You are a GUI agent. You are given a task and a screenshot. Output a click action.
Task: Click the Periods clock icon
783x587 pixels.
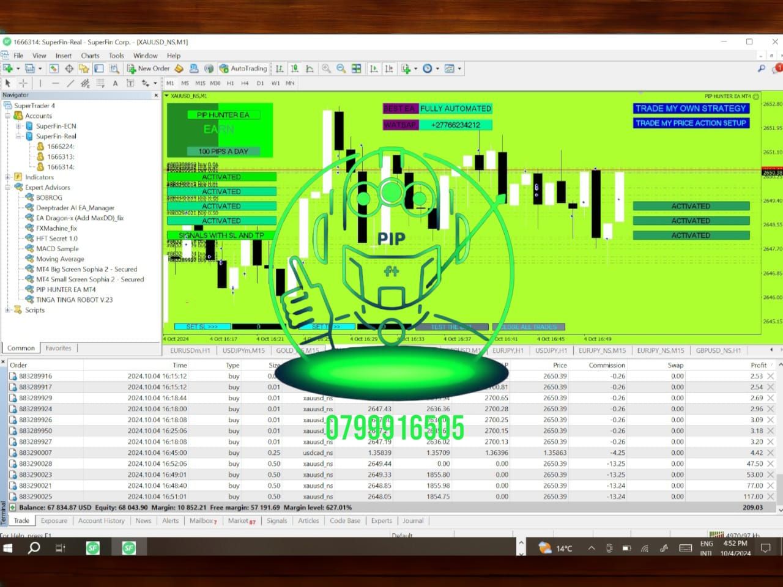[x=428, y=68]
